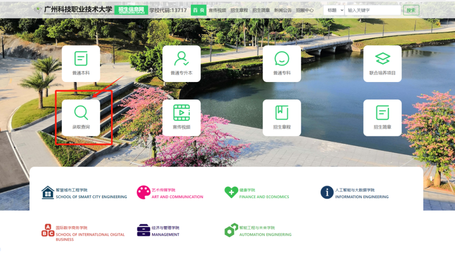
Task: Open 宣传视频 in the top navigation
Action: coord(217,10)
